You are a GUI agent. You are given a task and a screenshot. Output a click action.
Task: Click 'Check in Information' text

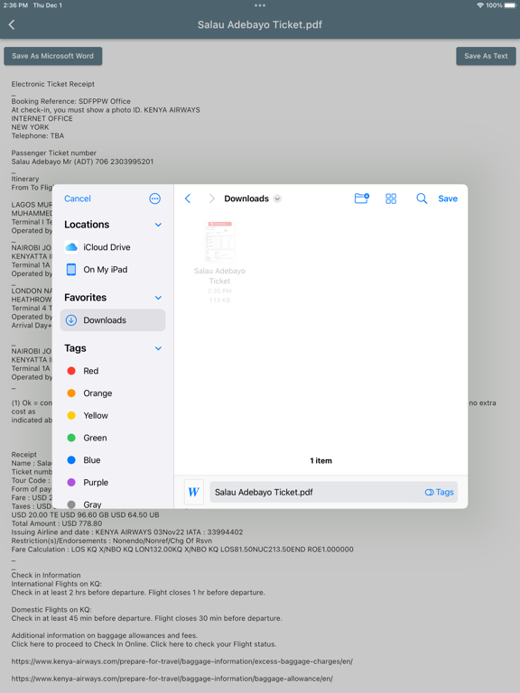click(x=46, y=576)
